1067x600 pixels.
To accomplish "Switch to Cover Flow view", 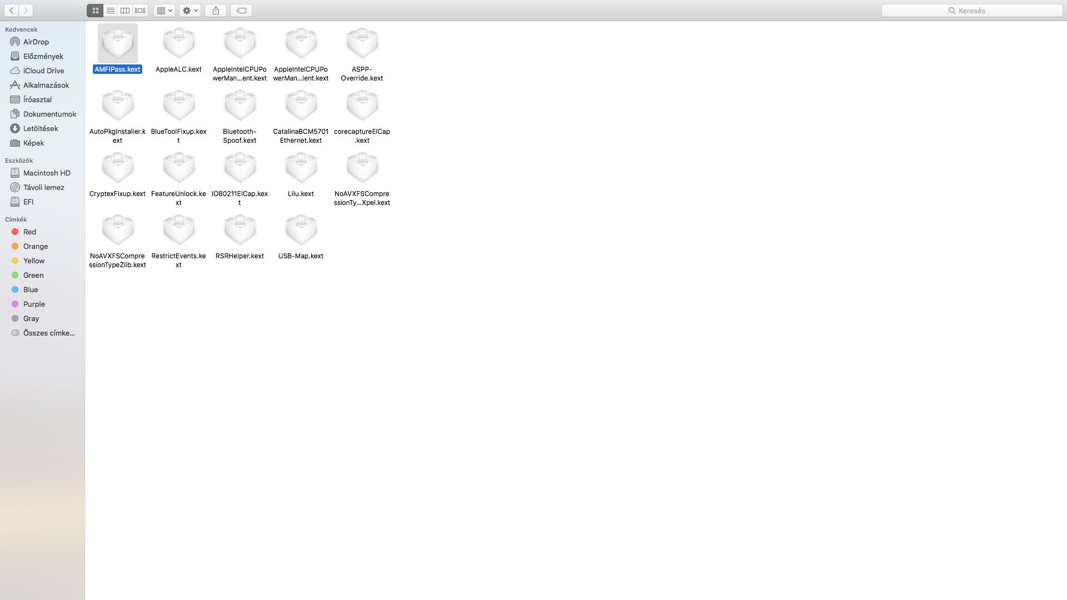I will point(140,11).
